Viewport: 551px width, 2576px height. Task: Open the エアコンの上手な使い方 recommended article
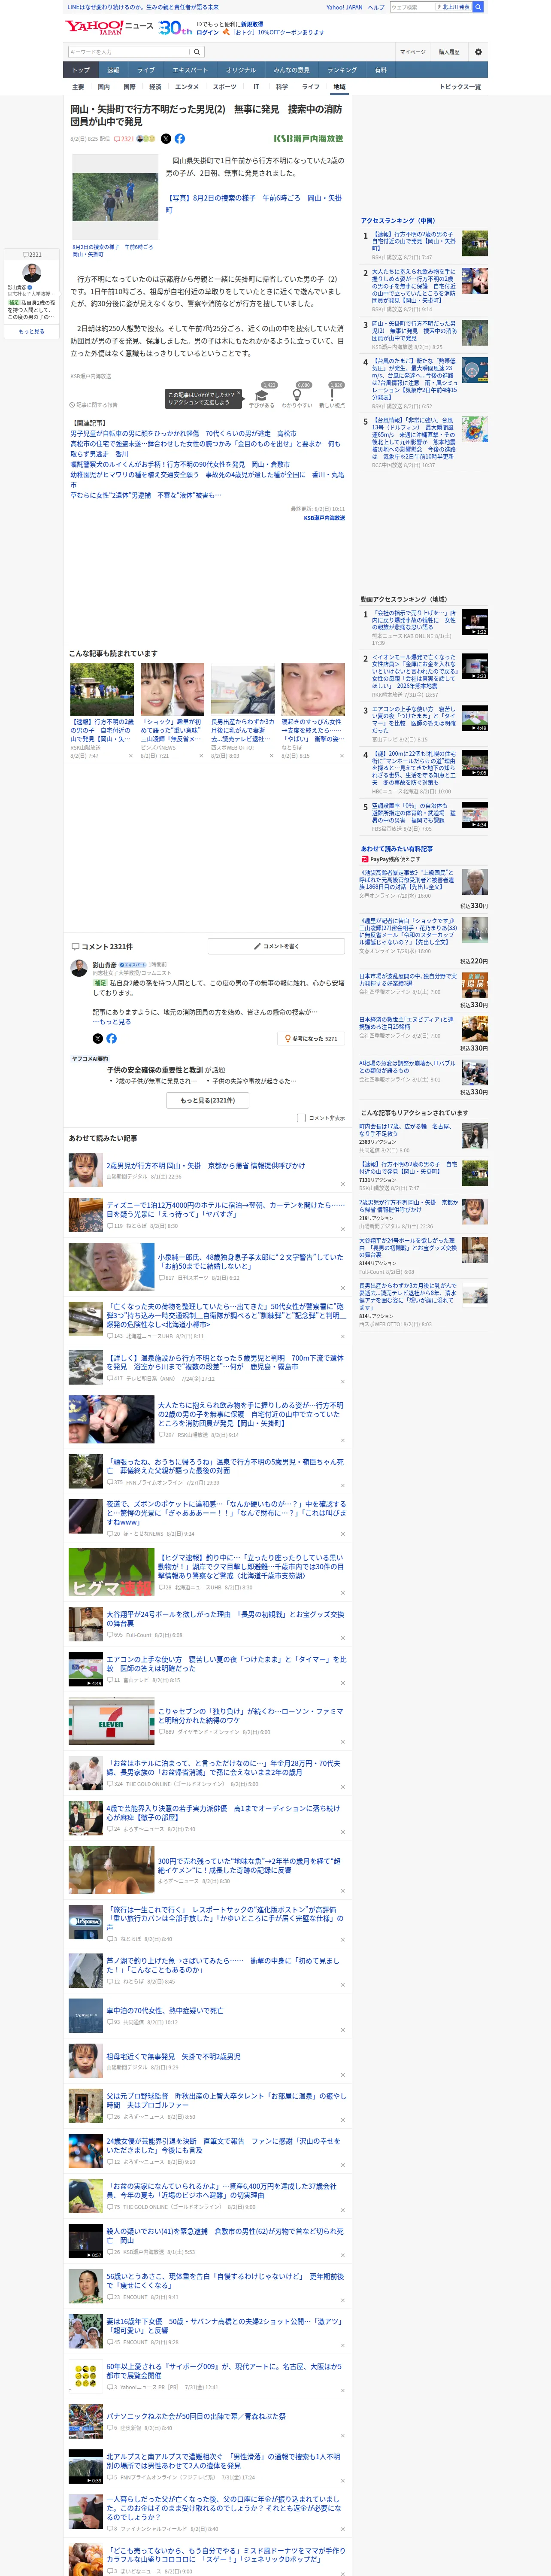coord(226,1664)
